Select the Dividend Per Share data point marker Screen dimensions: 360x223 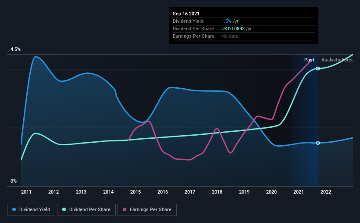point(318,68)
